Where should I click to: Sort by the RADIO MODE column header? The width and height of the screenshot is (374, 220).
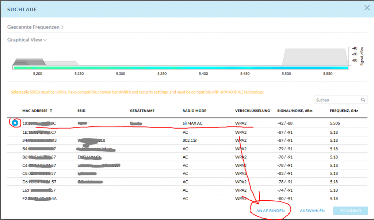(x=194, y=111)
